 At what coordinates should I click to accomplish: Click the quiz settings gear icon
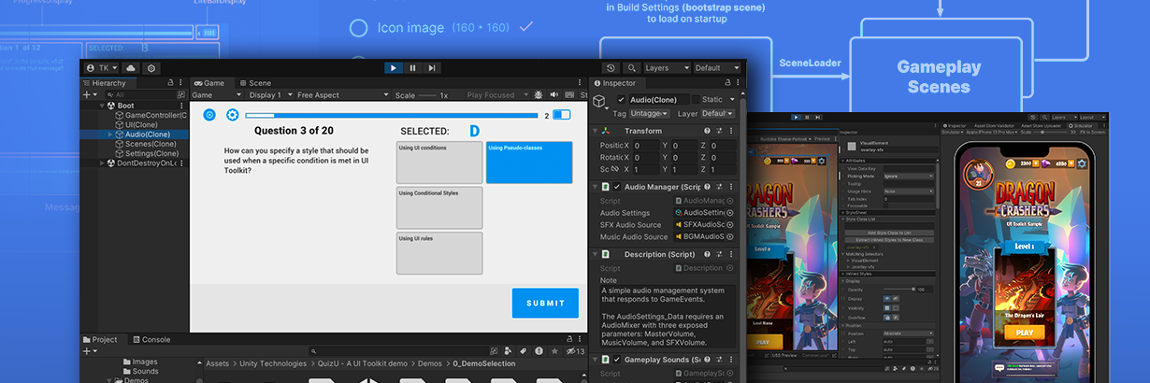[232, 115]
